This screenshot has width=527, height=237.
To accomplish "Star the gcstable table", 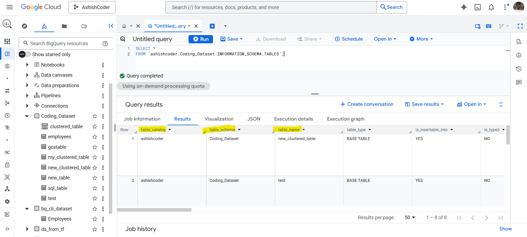I will (95, 147).
